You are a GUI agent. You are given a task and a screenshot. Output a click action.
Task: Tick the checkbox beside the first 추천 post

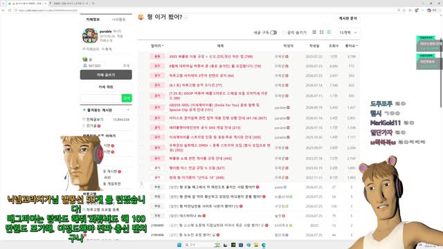(x=142, y=187)
